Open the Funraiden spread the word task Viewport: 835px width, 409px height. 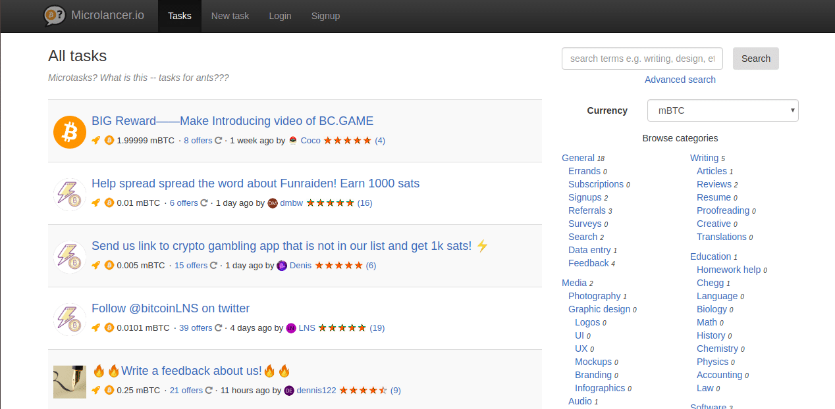pyautogui.click(x=256, y=183)
